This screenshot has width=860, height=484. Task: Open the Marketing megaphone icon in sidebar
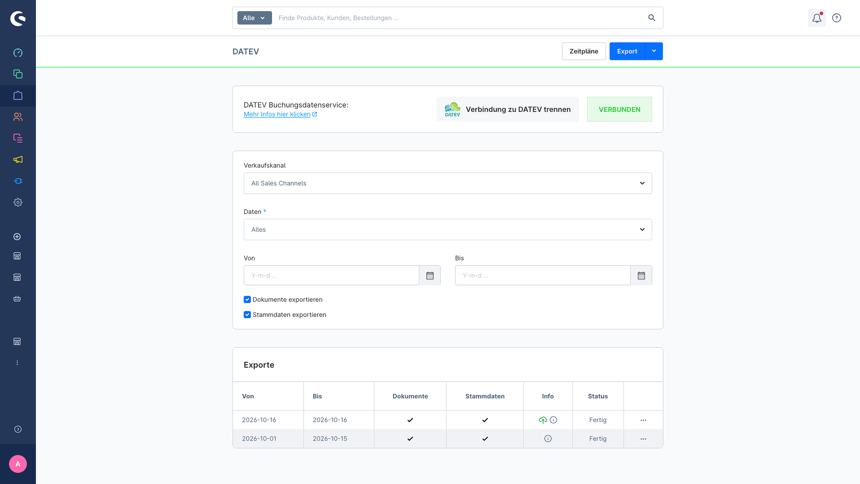click(18, 160)
